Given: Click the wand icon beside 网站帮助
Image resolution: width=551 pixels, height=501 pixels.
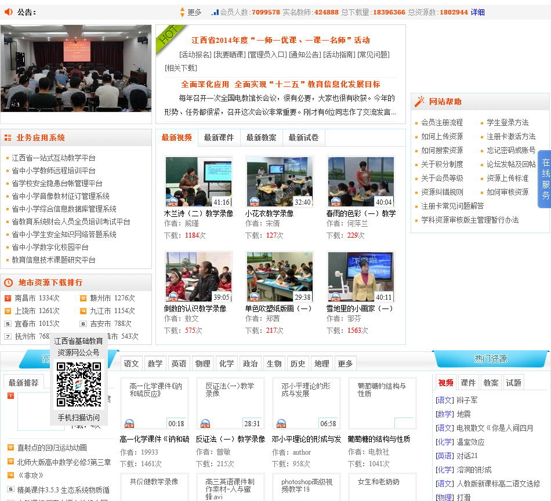Looking at the screenshot, I should (x=419, y=101).
